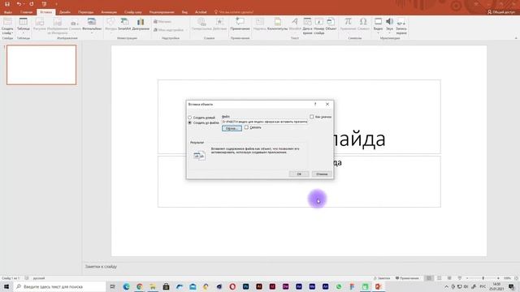The height and width of the screenshot is (292, 520).
Task: Click the Equation pi icon in the ribbon
Action: [x=348, y=22]
